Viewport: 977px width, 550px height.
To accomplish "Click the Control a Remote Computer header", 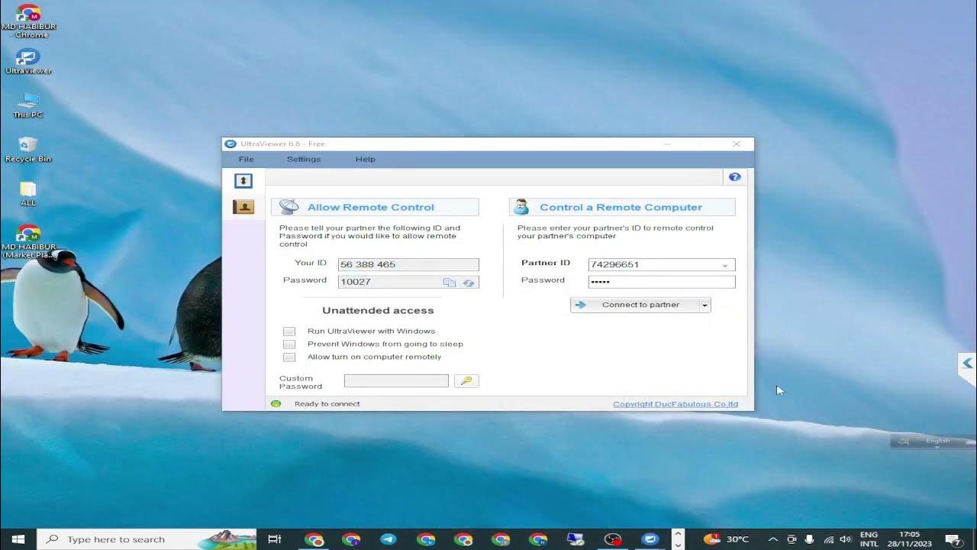I will (621, 207).
